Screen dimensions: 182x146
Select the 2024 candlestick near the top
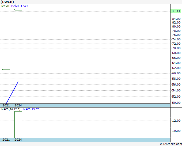tap(18, 10)
